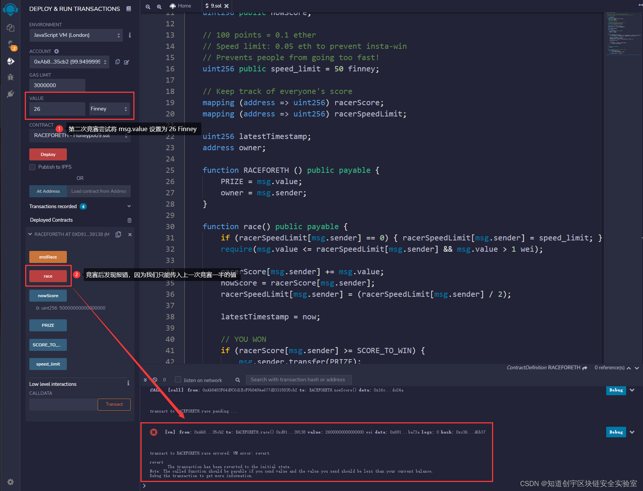Image resolution: width=643 pixels, height=491 pixels.
Task: Open the Account selection dropdown
Action: pos(69,62)
